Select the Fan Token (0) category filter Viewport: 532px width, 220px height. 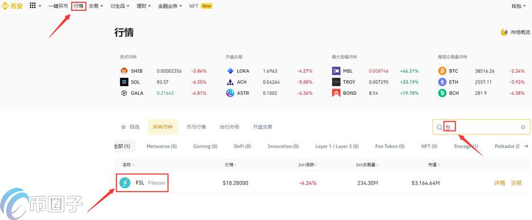390,146
